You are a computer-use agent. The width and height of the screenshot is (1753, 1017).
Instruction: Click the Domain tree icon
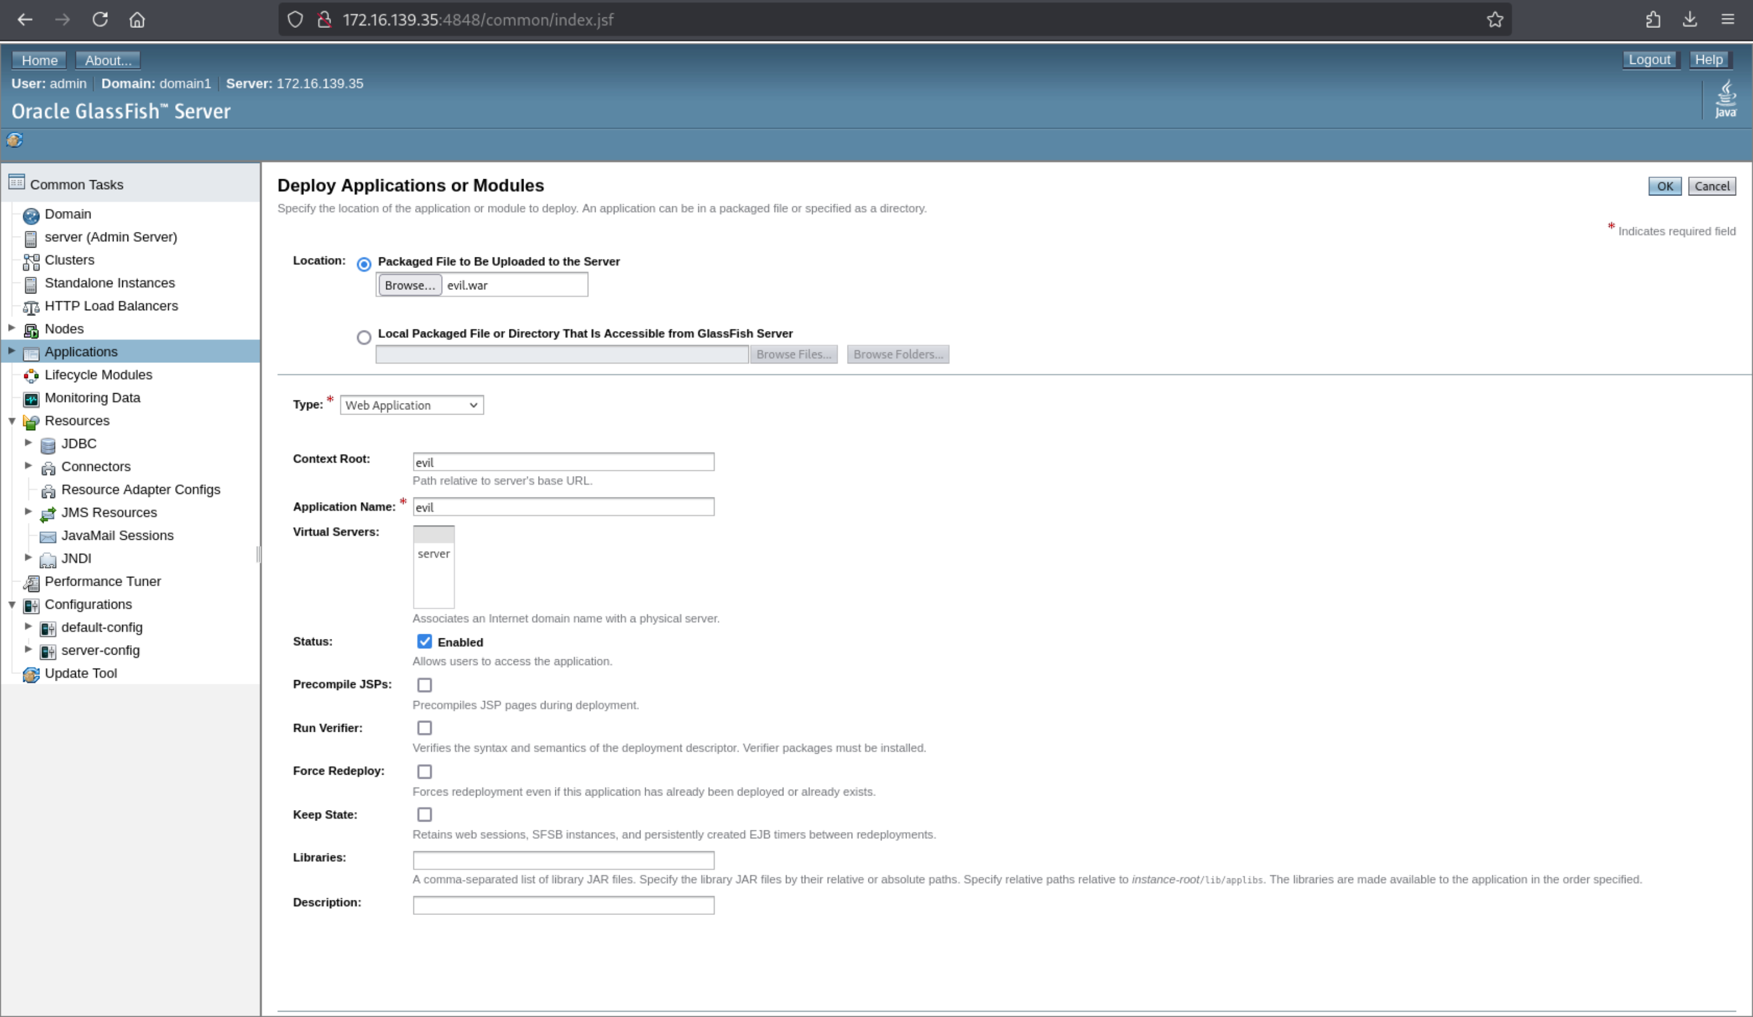[31, 216]
